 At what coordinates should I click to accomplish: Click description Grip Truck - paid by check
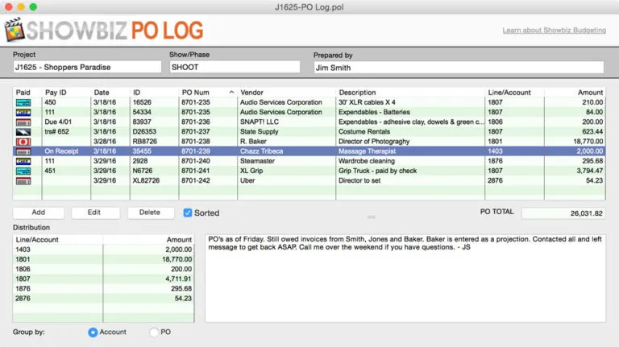point(377,171)
